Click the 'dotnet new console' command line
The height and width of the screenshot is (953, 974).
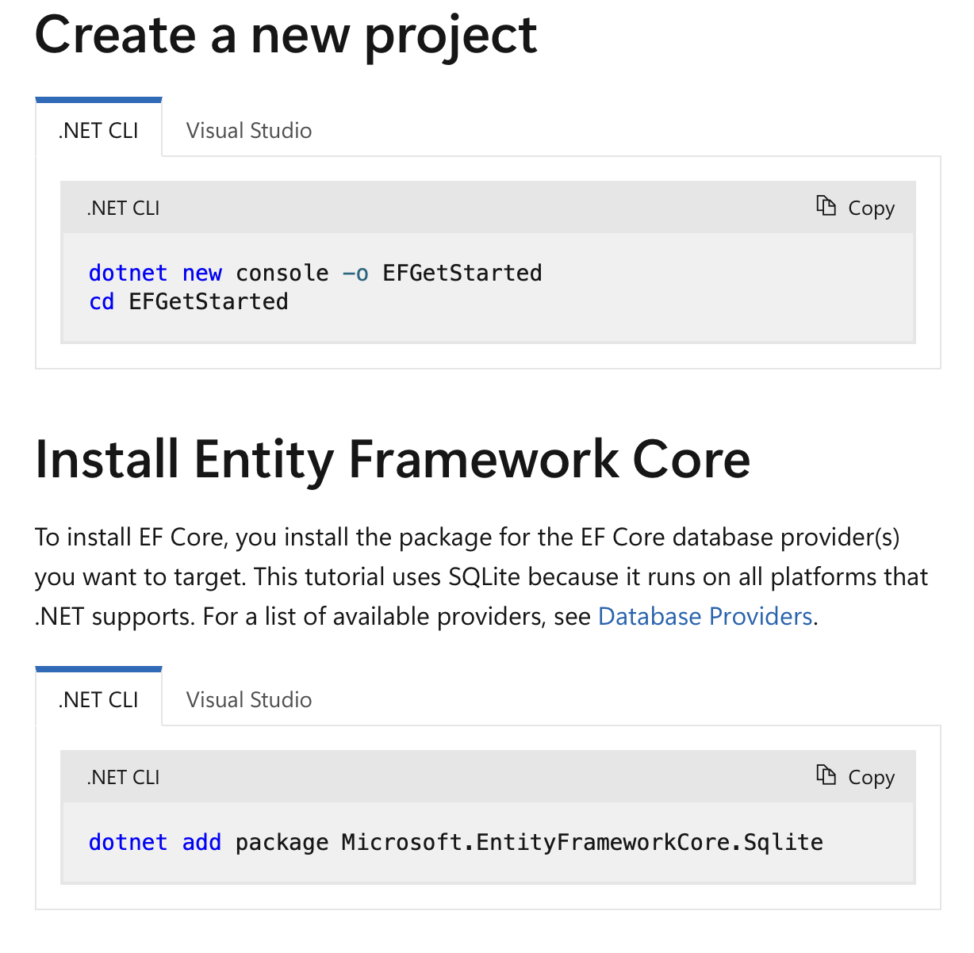pyautogui.click(x=315, y=273)
